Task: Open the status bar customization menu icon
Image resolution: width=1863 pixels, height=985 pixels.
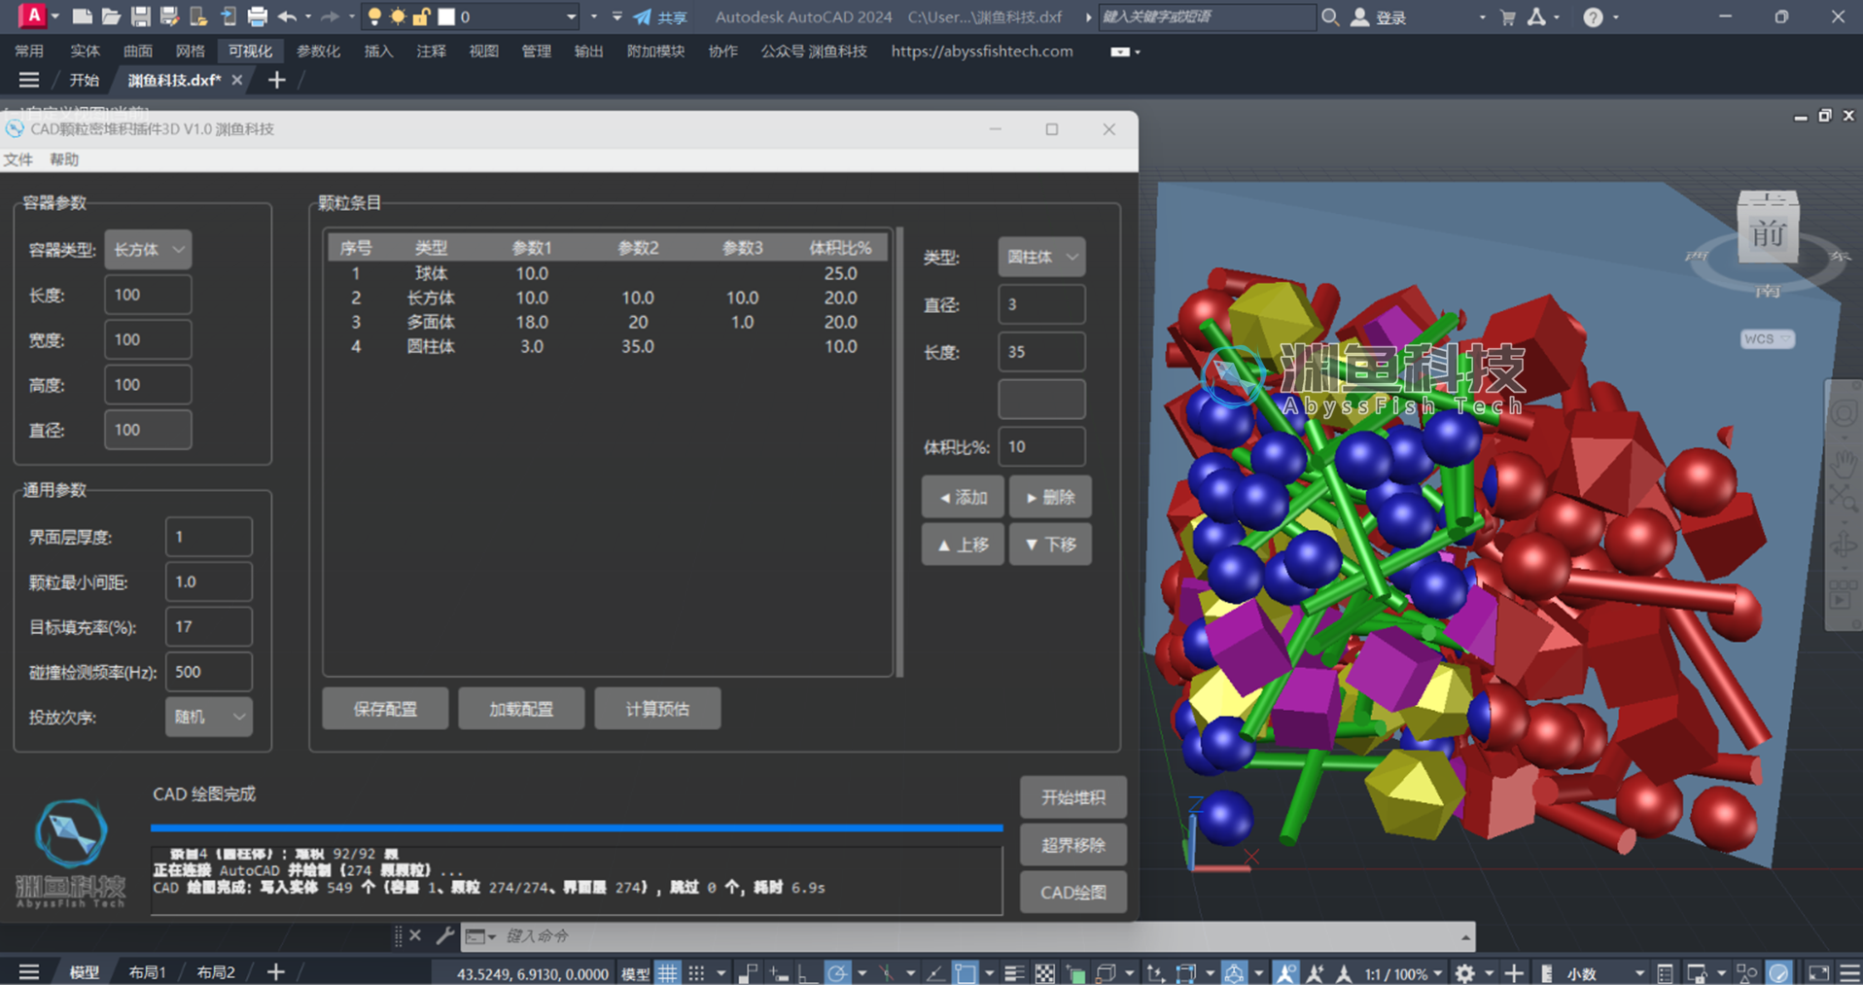Action: coord(1849,972)
